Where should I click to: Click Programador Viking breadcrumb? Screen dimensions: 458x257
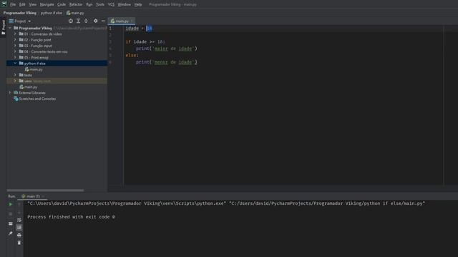[20, 13]
